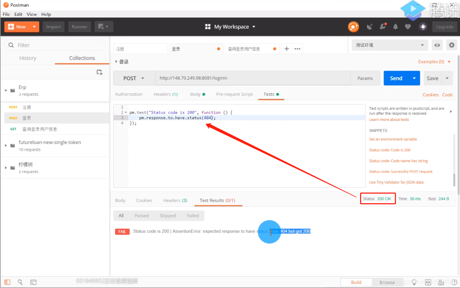Collapse the Erp collection
460x288 pixels.
coord(6,90)
